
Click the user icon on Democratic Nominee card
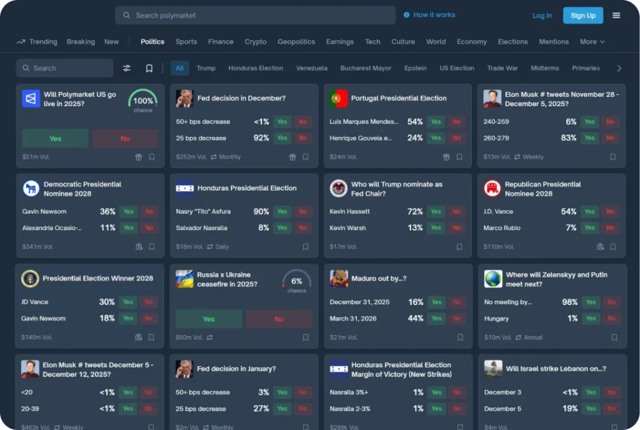[139, 247]
